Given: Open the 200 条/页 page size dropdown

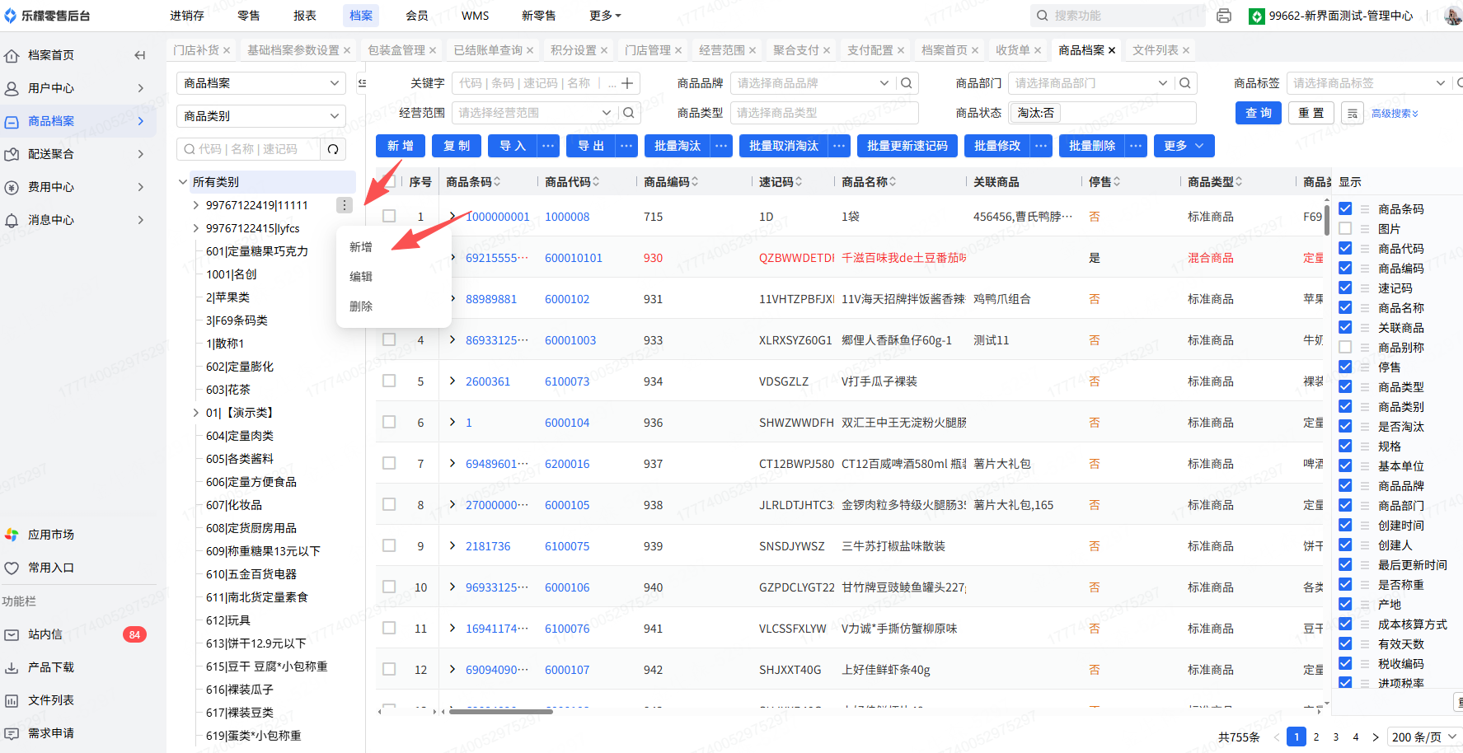Looking at the screenshot, I should point(1423,737).
